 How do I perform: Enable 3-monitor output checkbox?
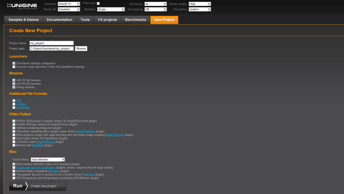coord(14,142)
